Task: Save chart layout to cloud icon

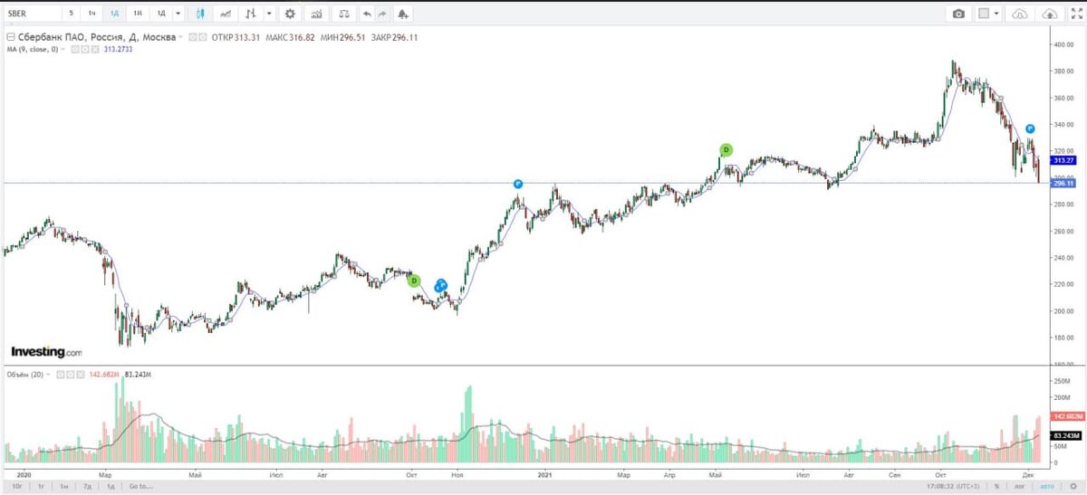Action: [1050, 14]
